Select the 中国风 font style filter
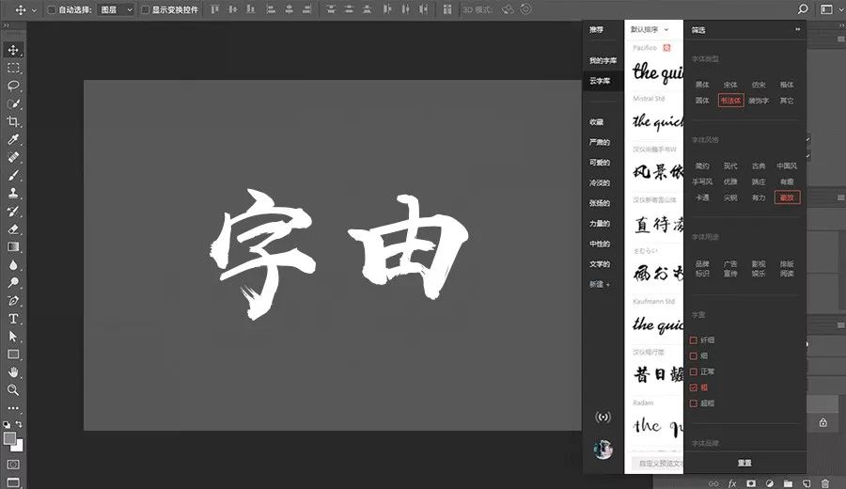 click(x=786, y=166)
